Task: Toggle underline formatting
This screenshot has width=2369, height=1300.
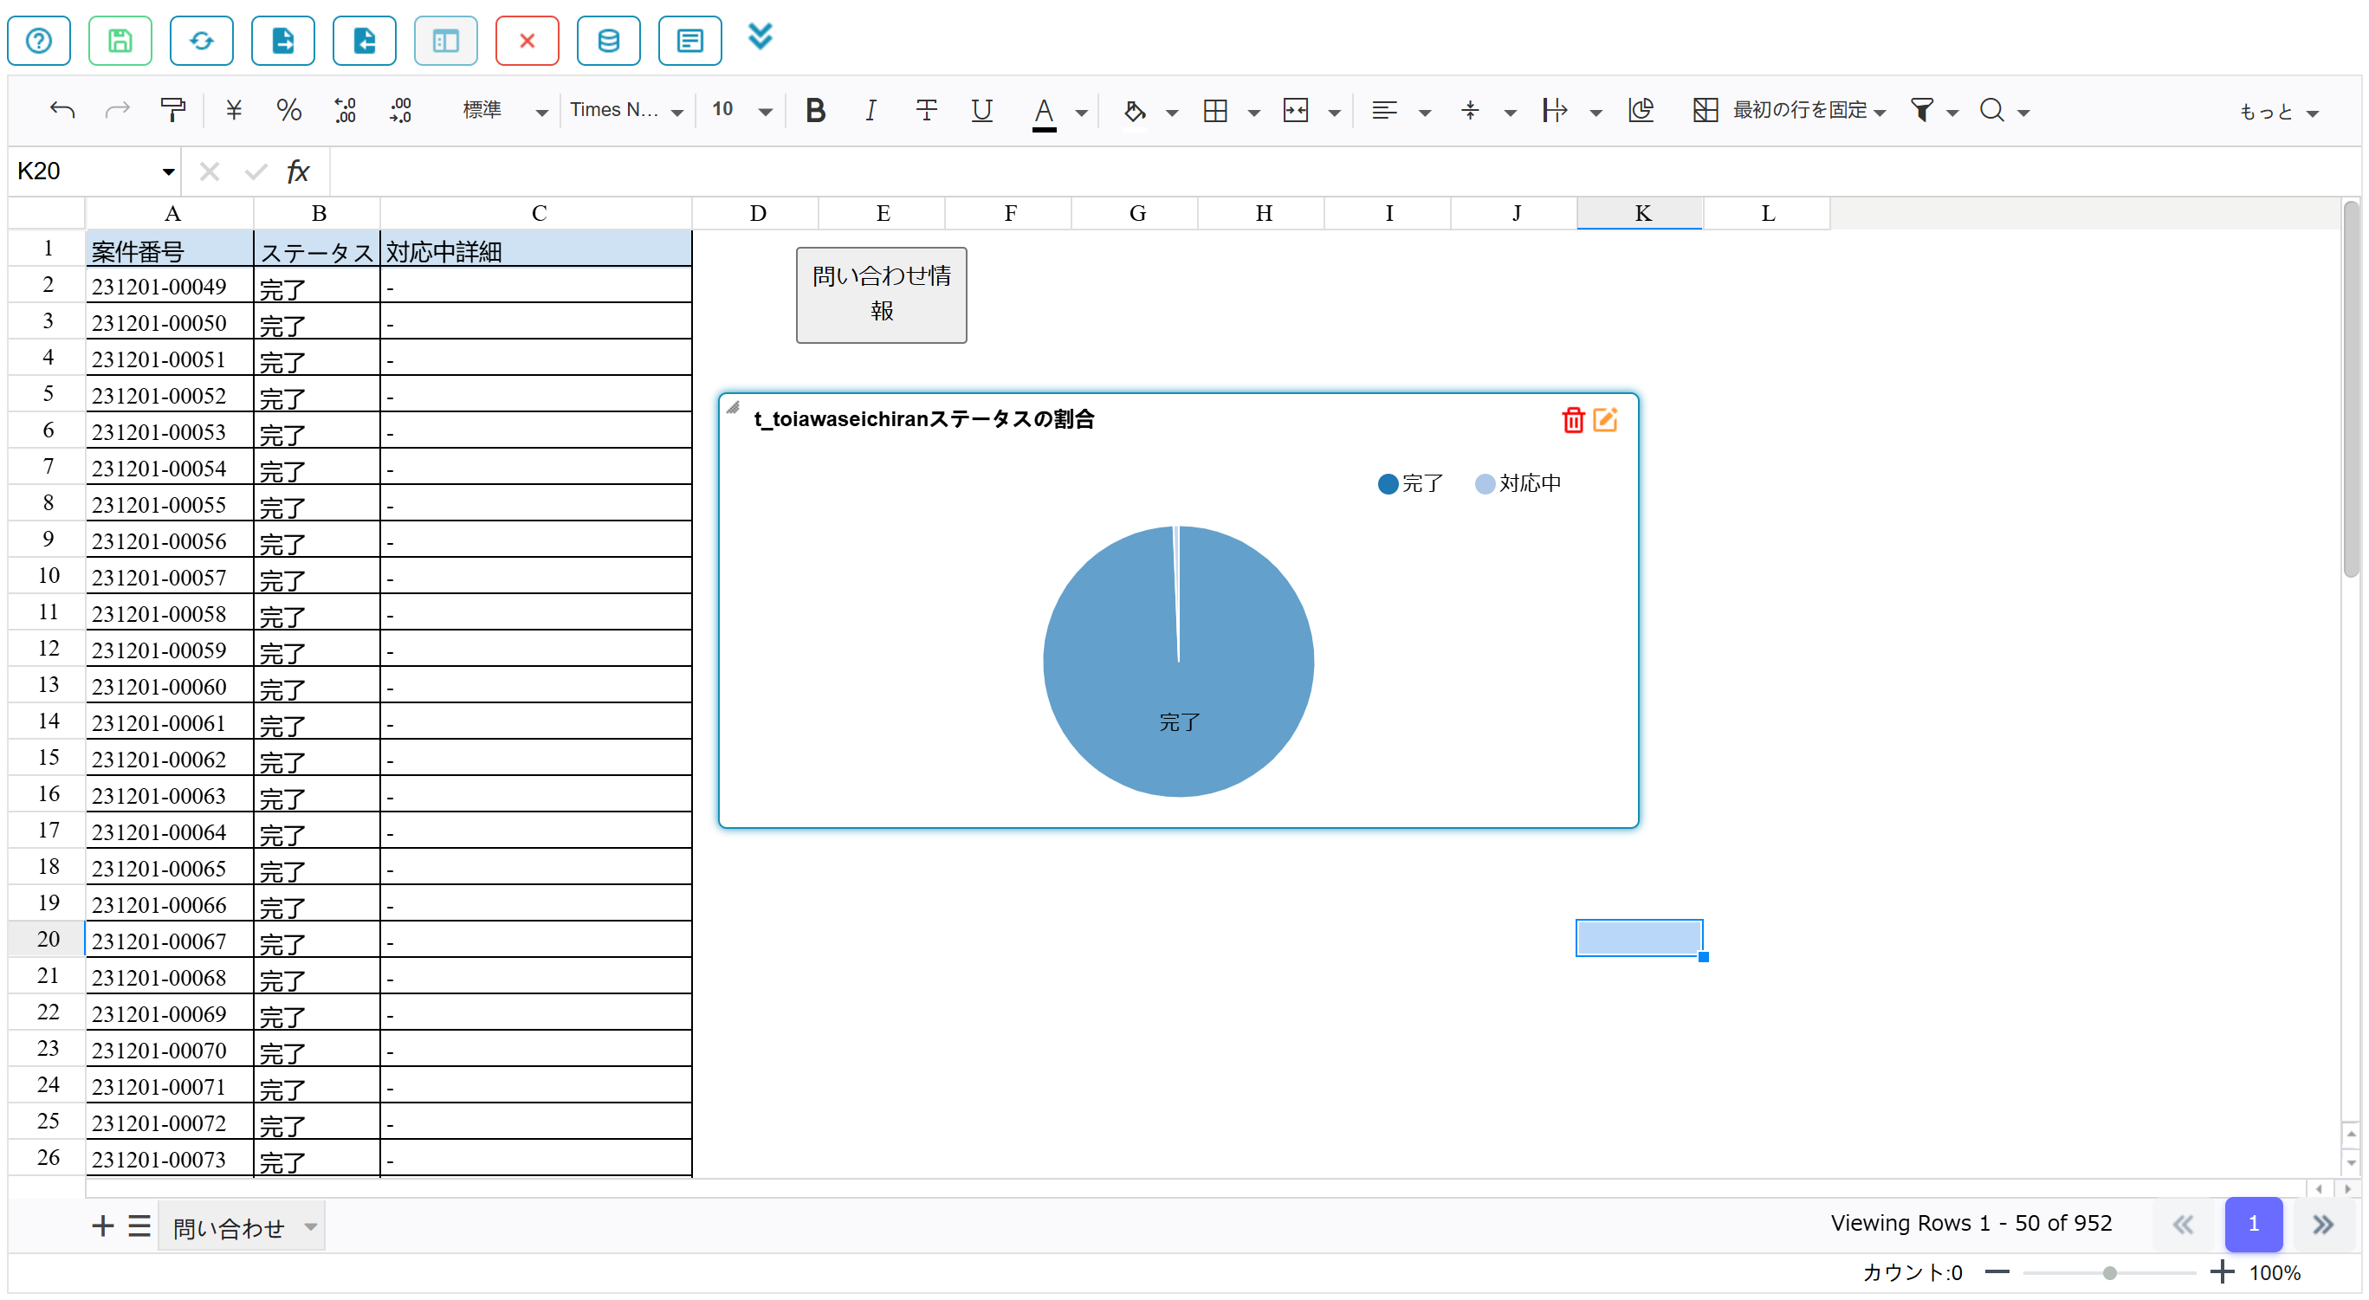Action: pos(981,110)
